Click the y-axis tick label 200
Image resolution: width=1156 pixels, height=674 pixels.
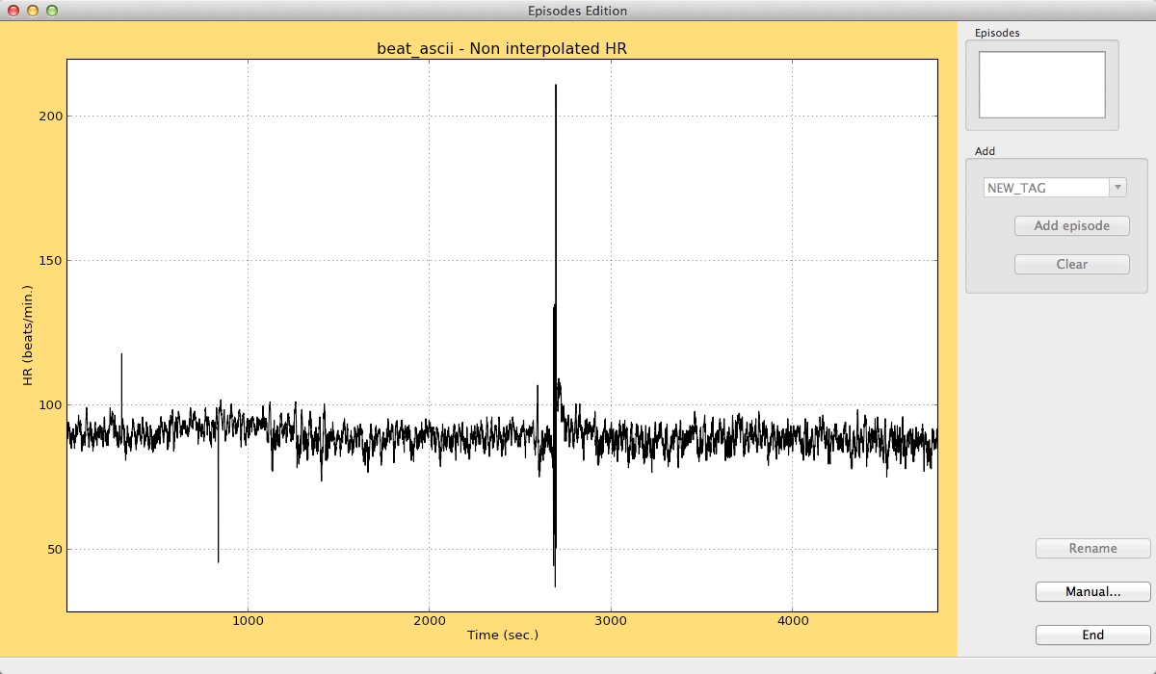pos(48,117)
